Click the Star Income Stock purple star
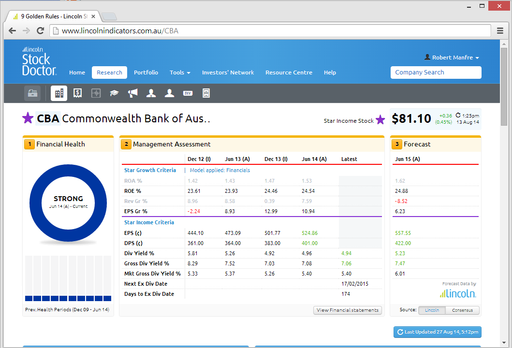The width and height of the screenshot is (512, 348). click(380, 120)
